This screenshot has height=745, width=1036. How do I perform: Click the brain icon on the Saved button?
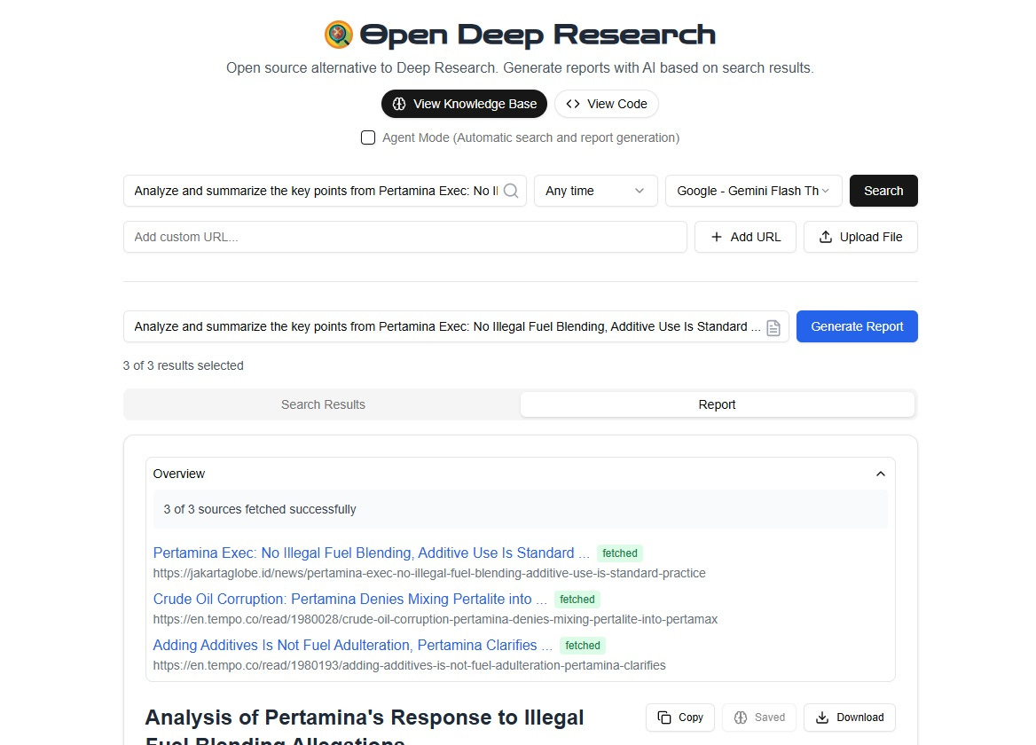pyautogui.click(x=741, y=718)
